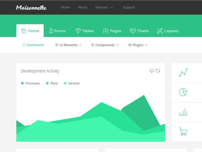The image size is (202, 152).
Task: Click the Maisonnette logo
Action: click(x=31, y=8)
